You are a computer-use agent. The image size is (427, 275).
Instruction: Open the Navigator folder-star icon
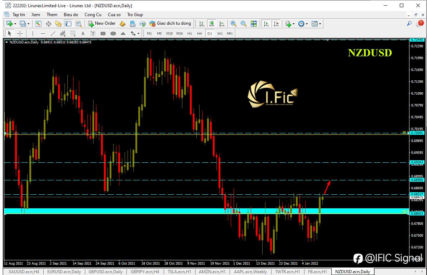pyautogui.click(x=58, y=24)
